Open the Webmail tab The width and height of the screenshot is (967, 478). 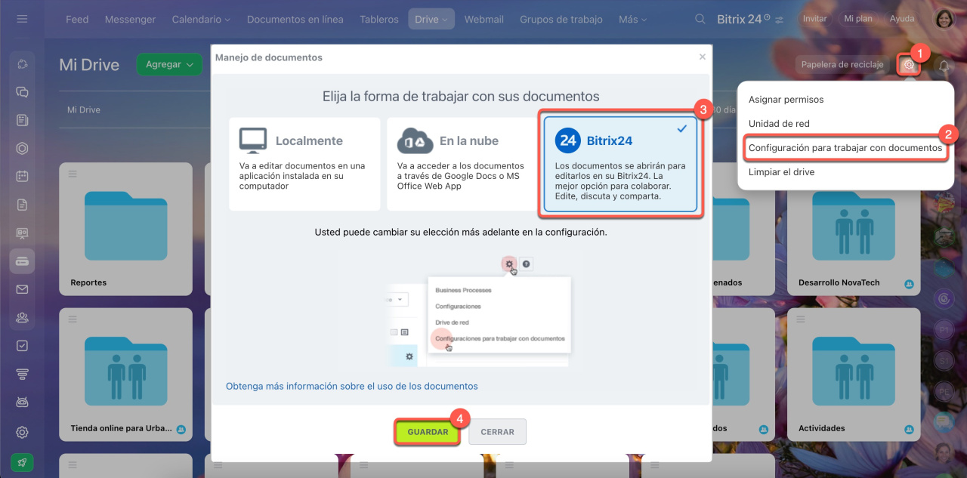483,19
